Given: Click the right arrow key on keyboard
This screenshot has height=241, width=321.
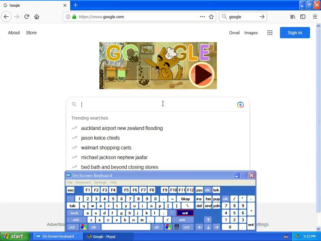Looking at the screenshot, I should coord(216,227).
